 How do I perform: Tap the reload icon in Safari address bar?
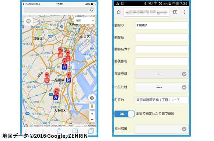coord(92,10)
